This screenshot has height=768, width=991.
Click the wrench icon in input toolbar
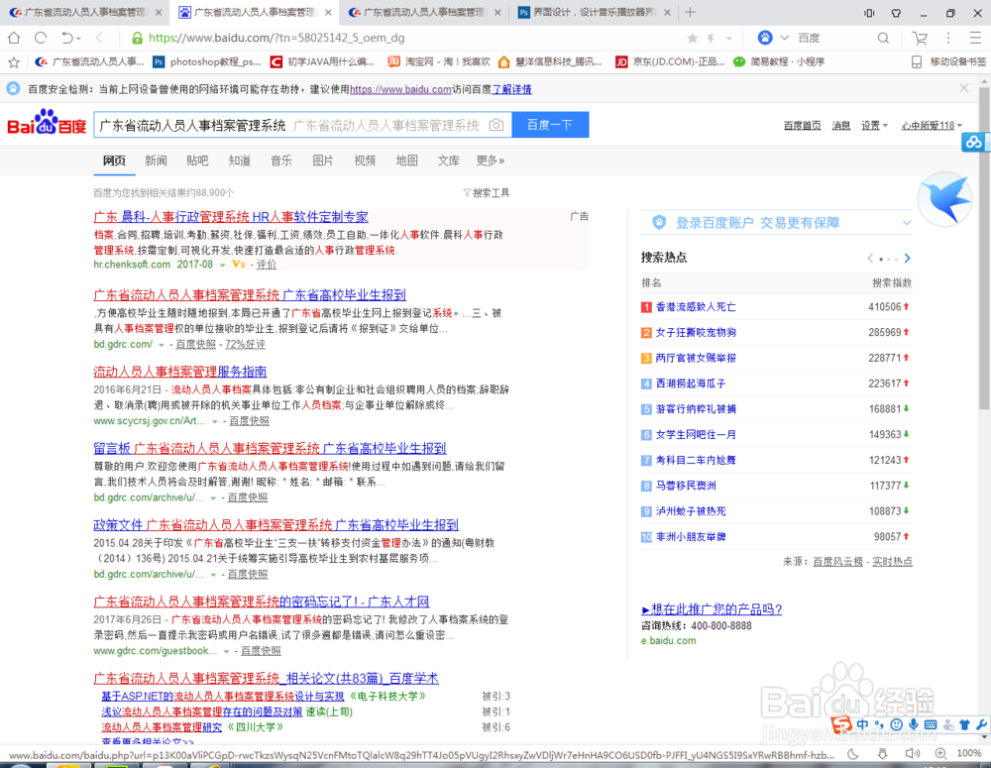coord(981,724)
